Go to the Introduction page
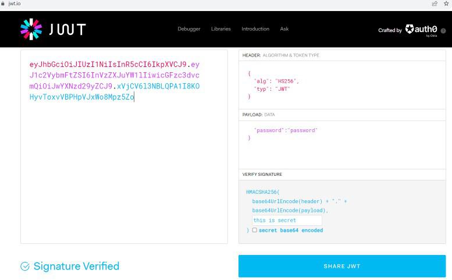Image resolution: width=452 pixels, height=280 pixels. click(x=255, y=29)
